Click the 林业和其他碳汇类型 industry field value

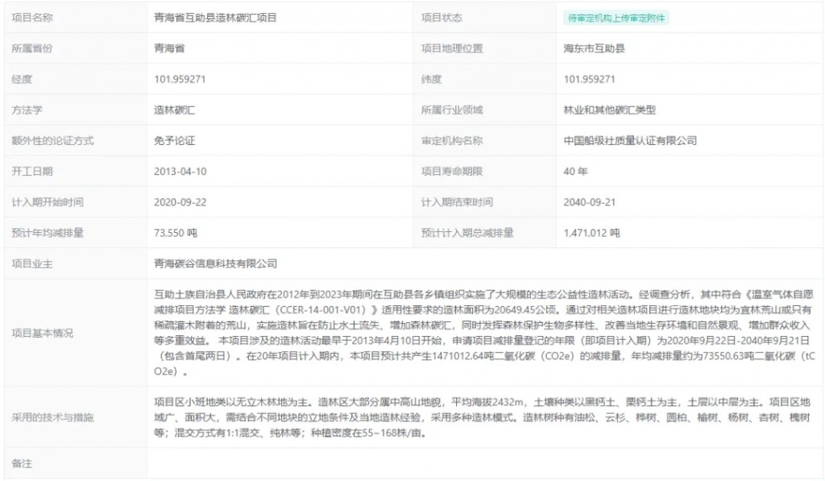click(610, 110)
